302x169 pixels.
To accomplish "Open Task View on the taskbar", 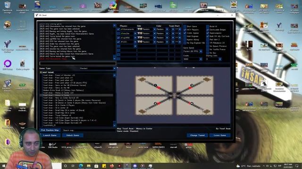I will 73,166.
